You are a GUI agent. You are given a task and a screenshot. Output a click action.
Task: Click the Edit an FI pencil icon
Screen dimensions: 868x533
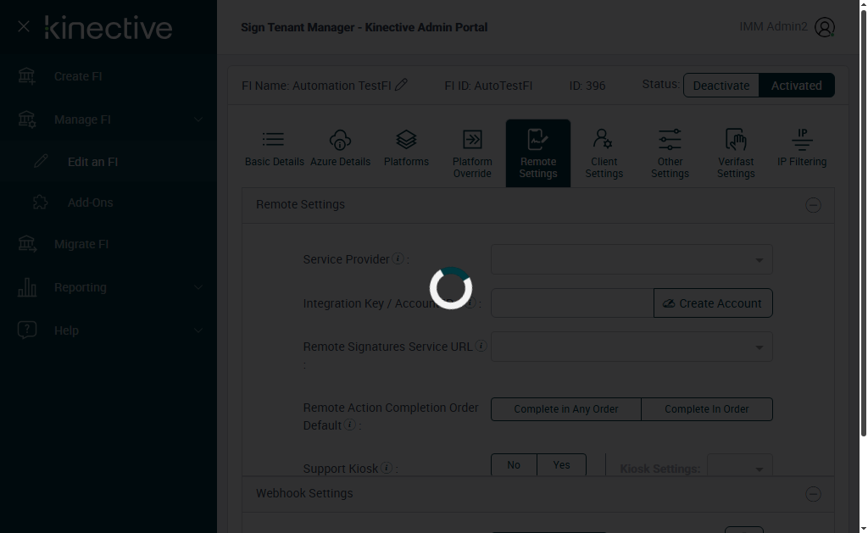pos(41,162)
